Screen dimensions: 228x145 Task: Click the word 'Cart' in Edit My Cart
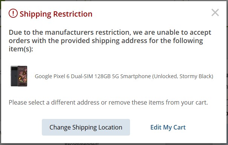179,127
